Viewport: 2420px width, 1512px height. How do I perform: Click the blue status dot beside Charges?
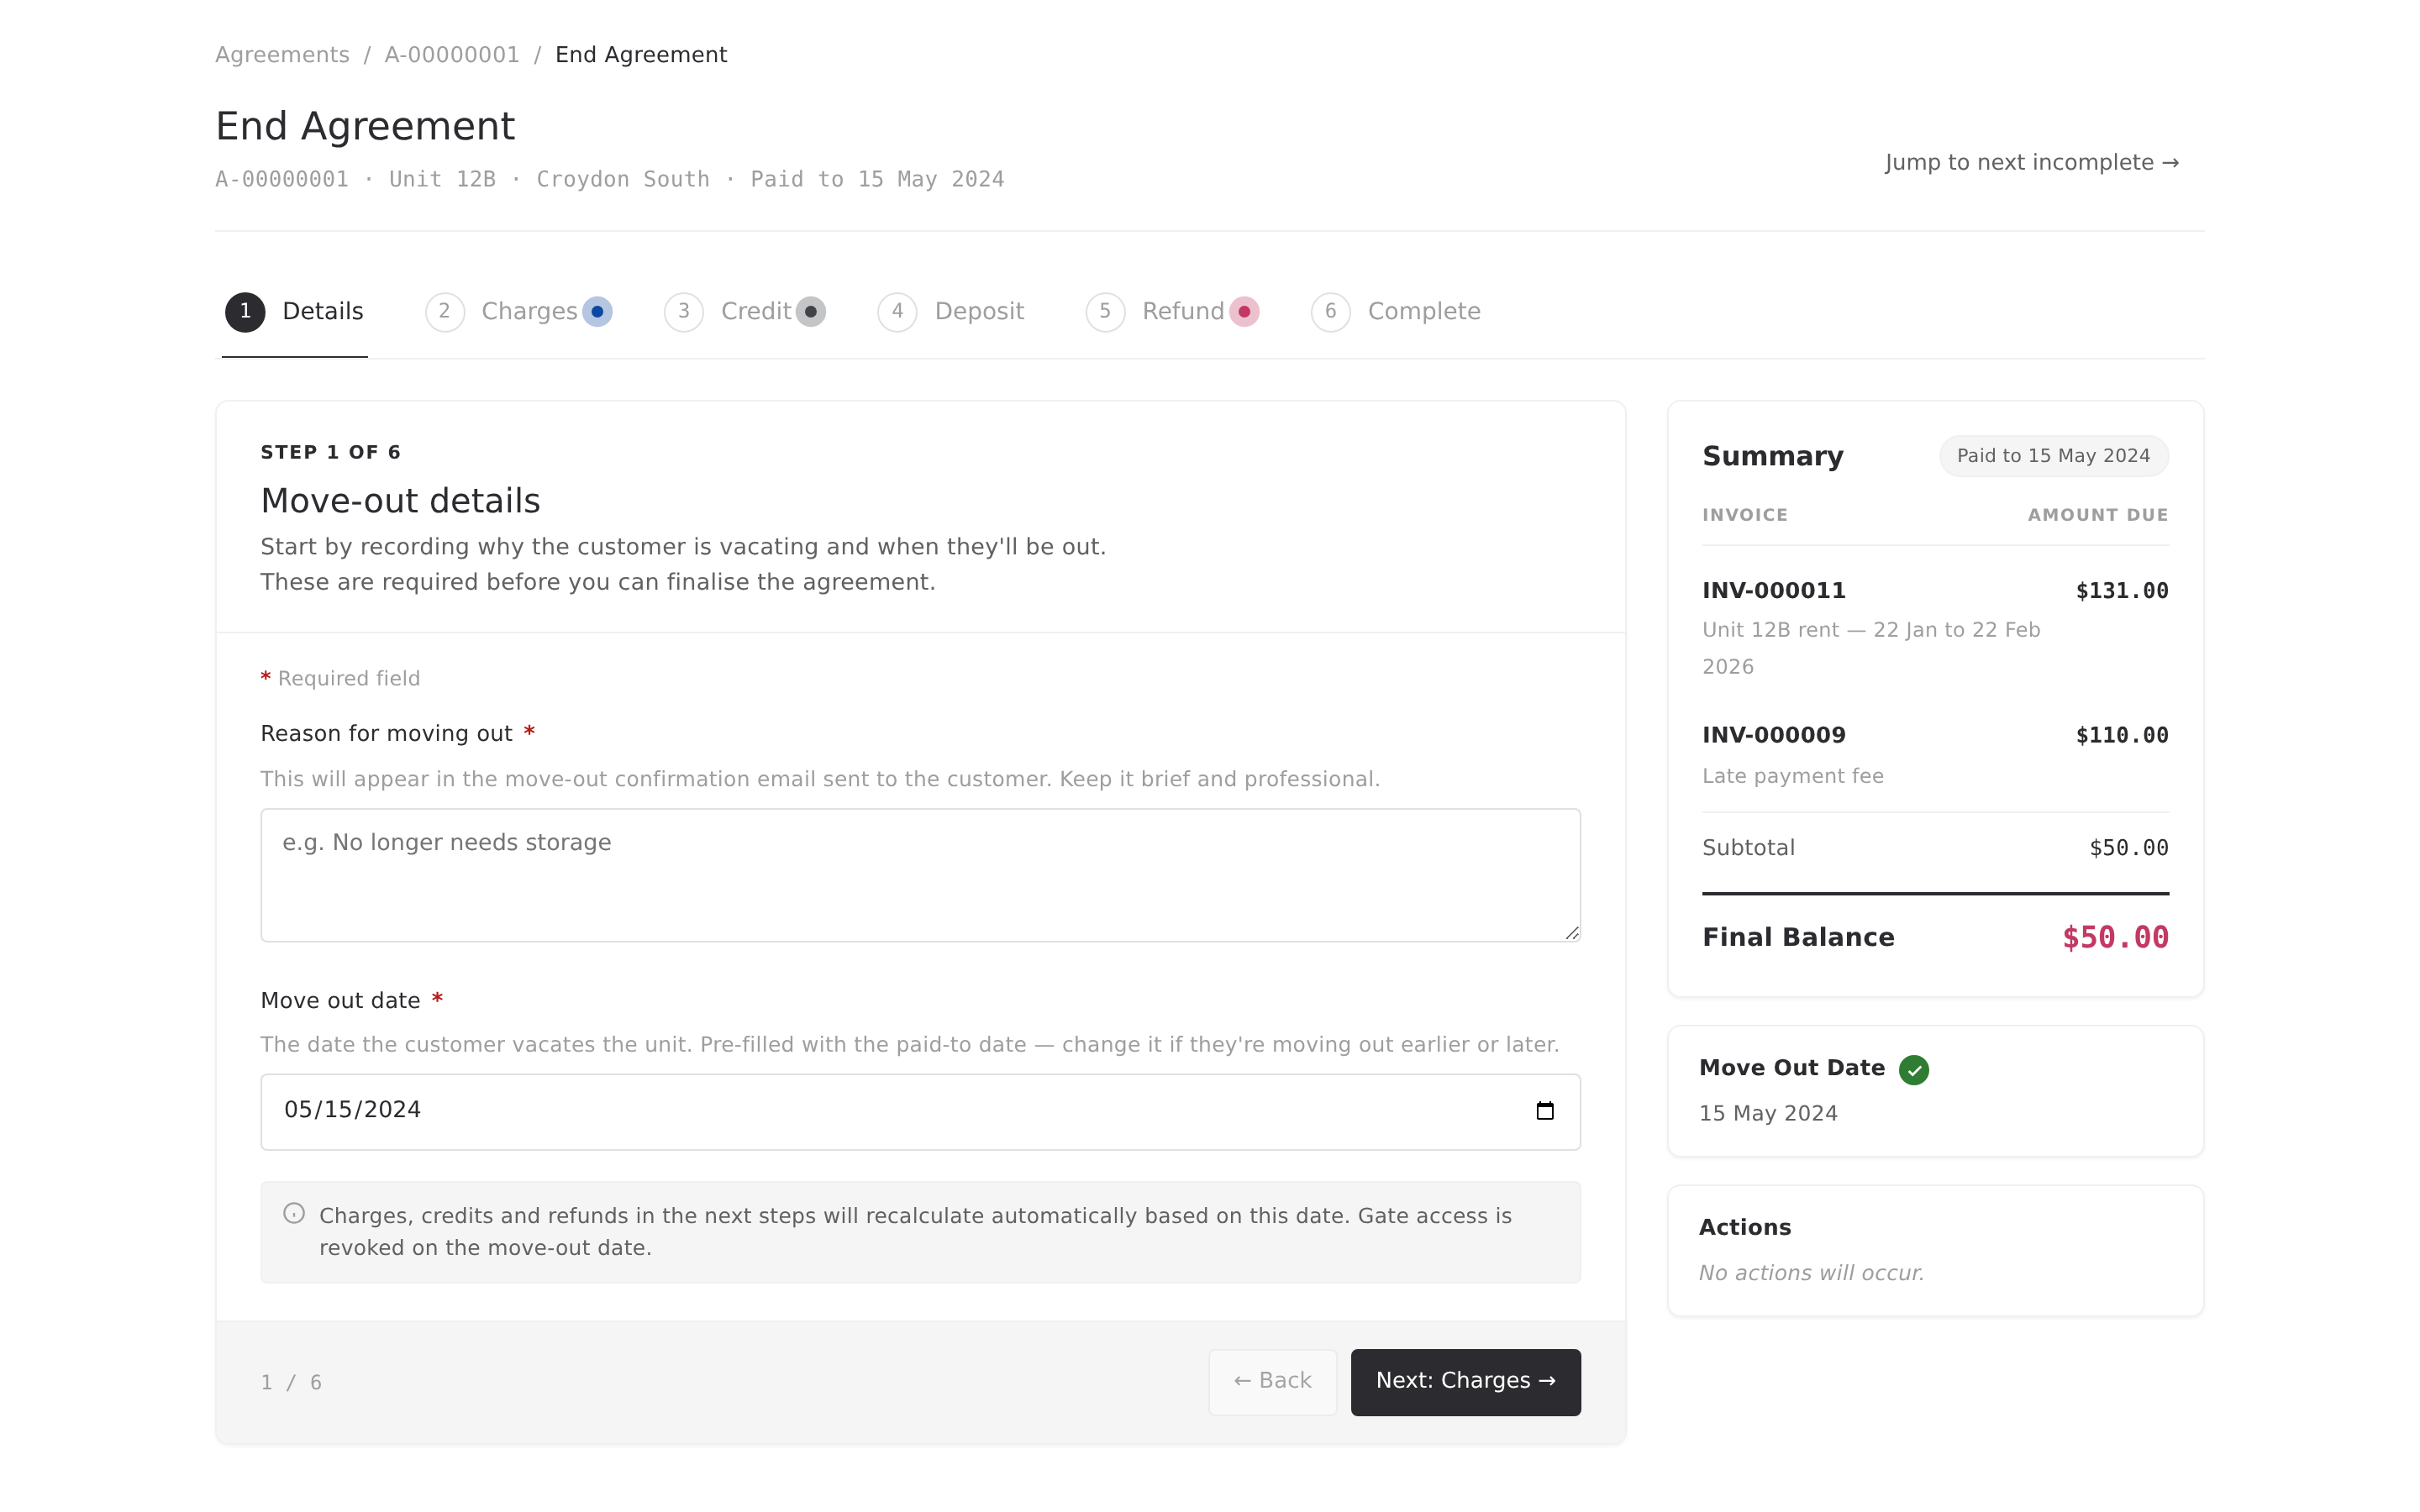[x=597, y=312]
